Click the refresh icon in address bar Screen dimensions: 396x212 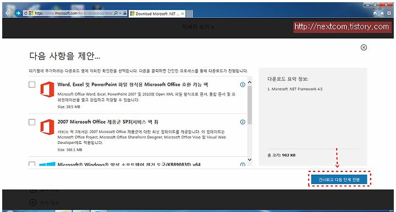26,13
